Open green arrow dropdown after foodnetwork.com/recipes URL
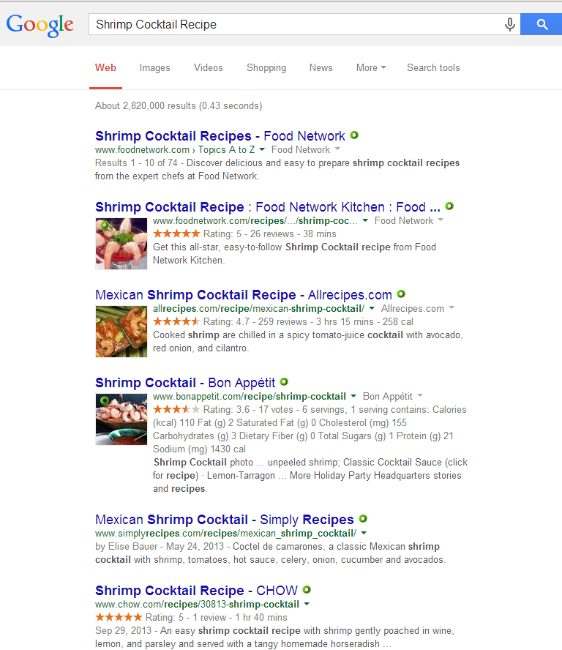 [365, 220]
